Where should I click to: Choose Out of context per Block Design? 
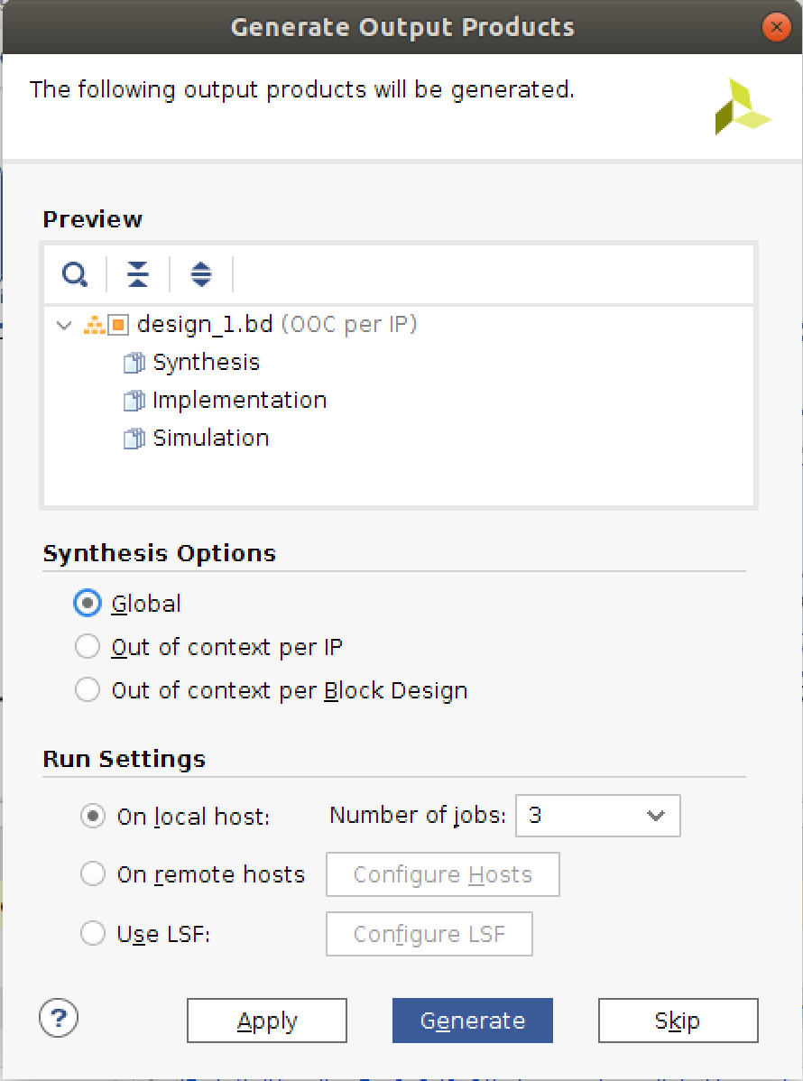(x=88, y=690)
